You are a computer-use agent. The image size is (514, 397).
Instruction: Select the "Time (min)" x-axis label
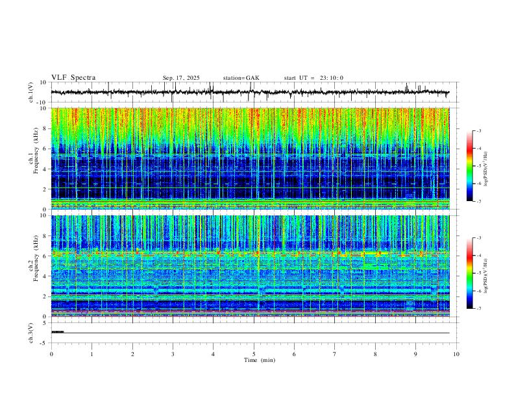point(260,360)
